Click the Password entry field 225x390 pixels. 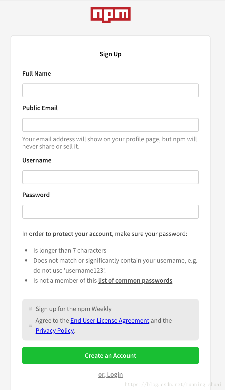[111, 212]
